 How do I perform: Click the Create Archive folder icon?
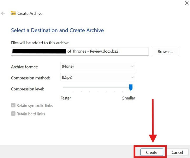click(13, 13)
